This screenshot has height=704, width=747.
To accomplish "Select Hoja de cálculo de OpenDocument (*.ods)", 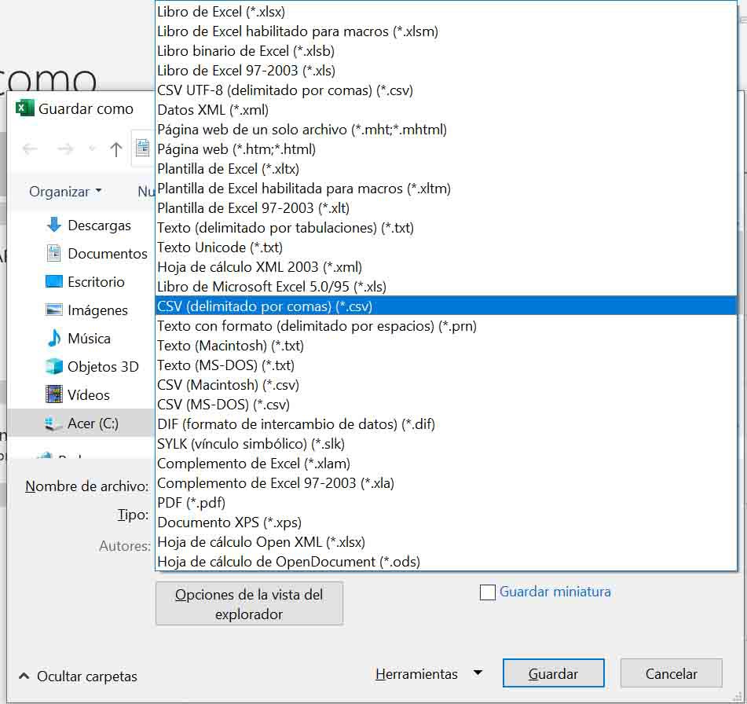I will point(446,562).
